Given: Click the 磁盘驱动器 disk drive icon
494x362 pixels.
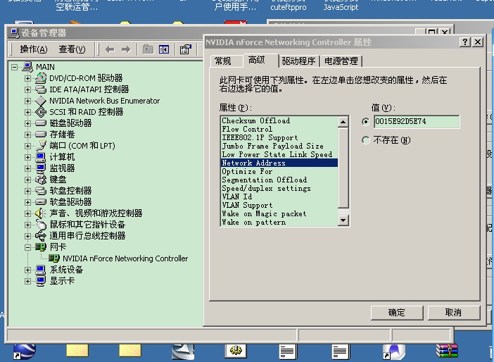Looking at the screenshot, I should pyautogui.click(x=41, y=123).
